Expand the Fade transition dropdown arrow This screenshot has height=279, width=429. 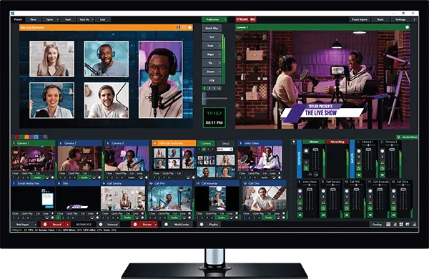[220, 46]
